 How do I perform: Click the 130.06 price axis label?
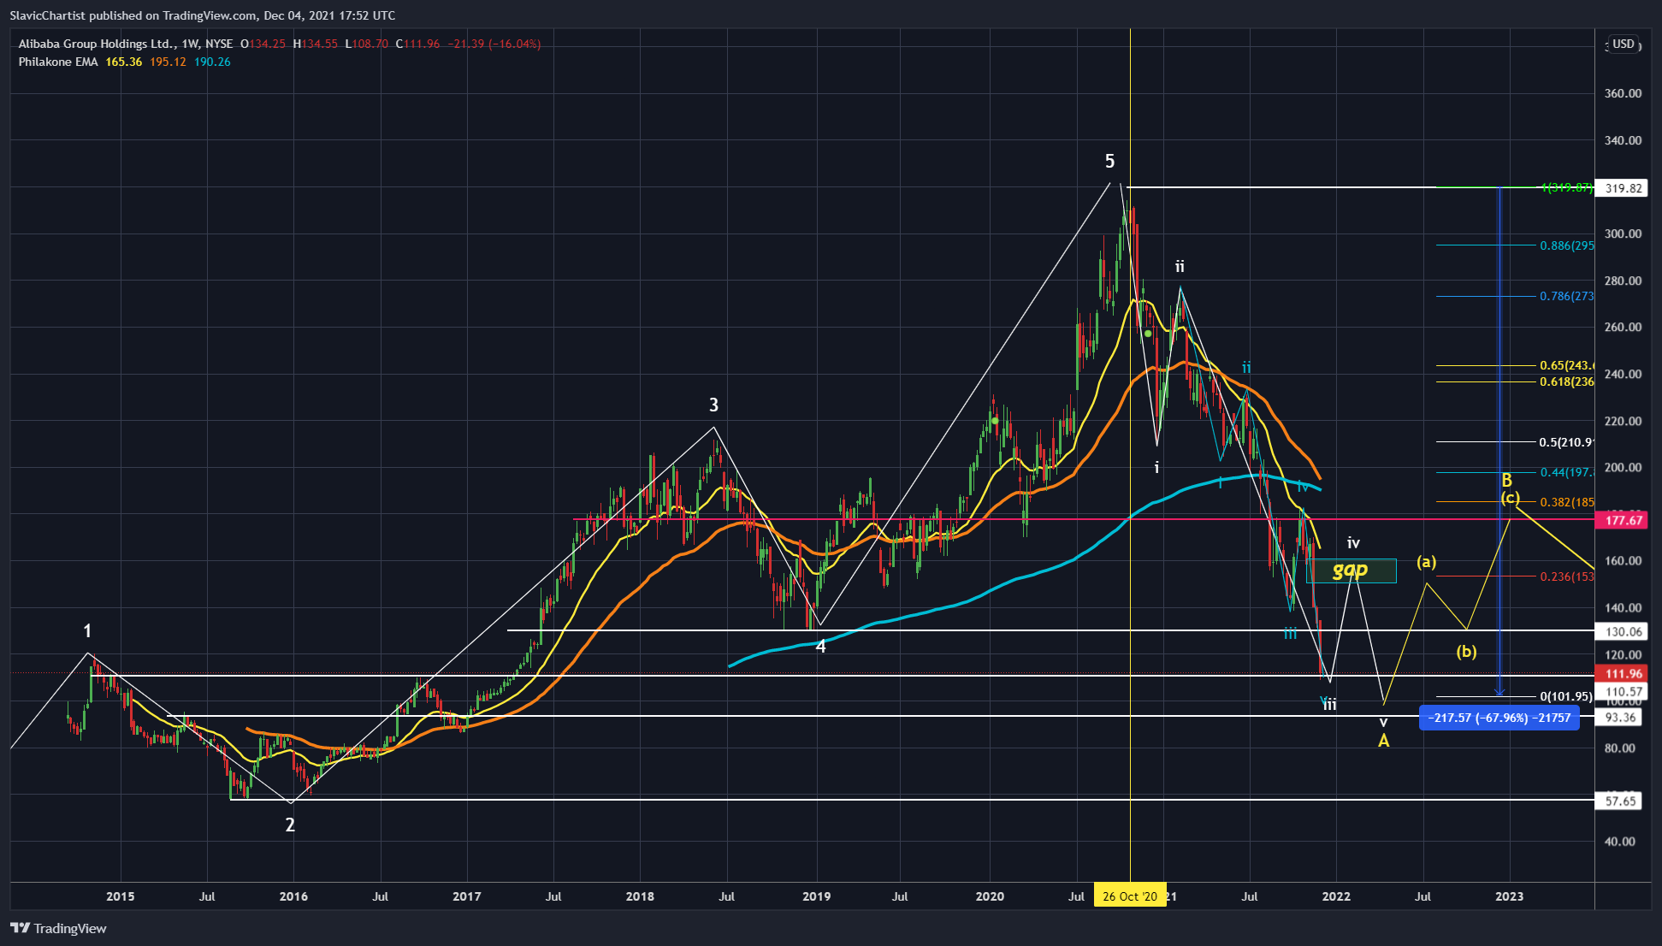click(1623, 631)
